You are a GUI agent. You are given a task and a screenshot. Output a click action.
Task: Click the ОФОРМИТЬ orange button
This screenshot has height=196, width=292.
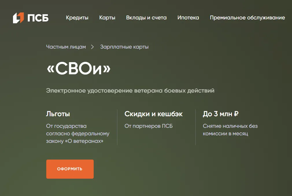(x=70, y=169)
